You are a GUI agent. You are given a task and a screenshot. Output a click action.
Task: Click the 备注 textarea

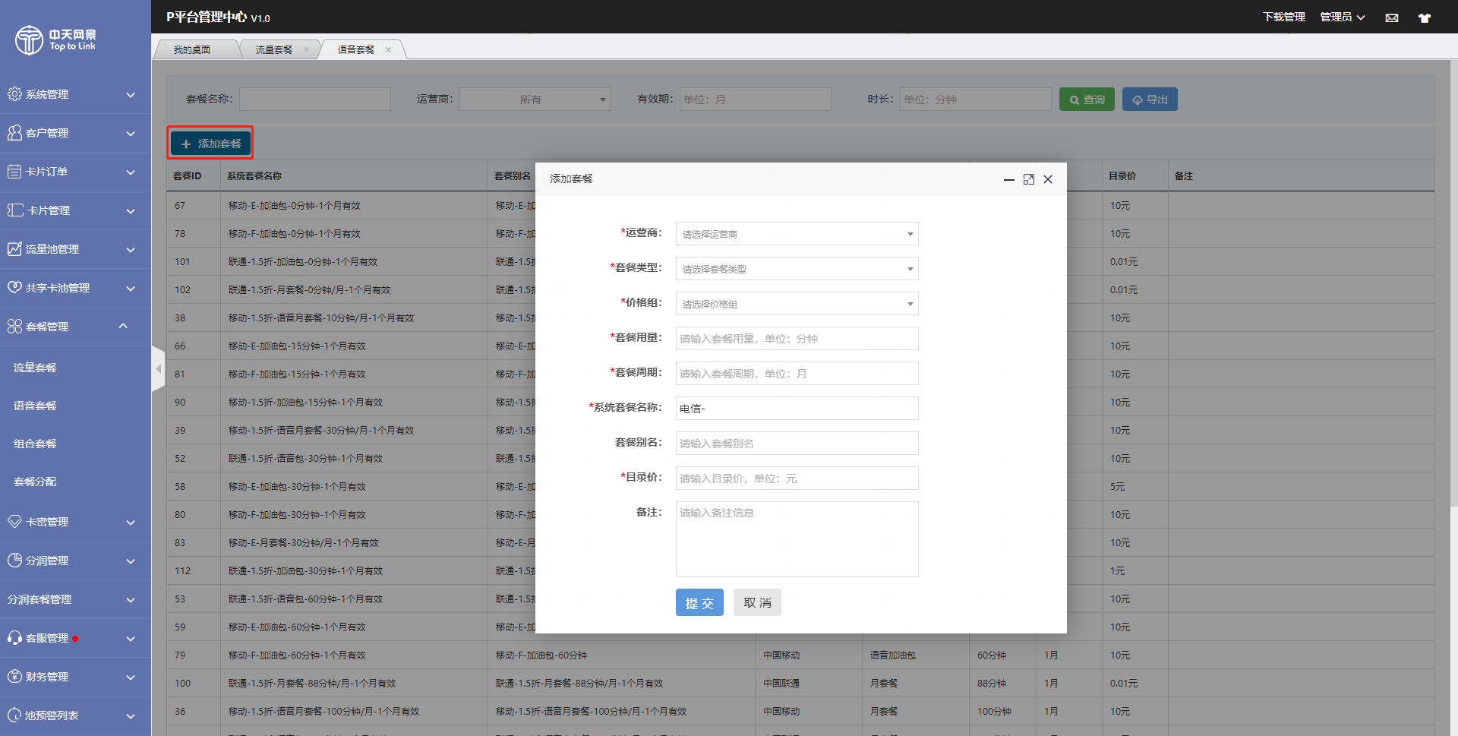click(x=797, y=539)
